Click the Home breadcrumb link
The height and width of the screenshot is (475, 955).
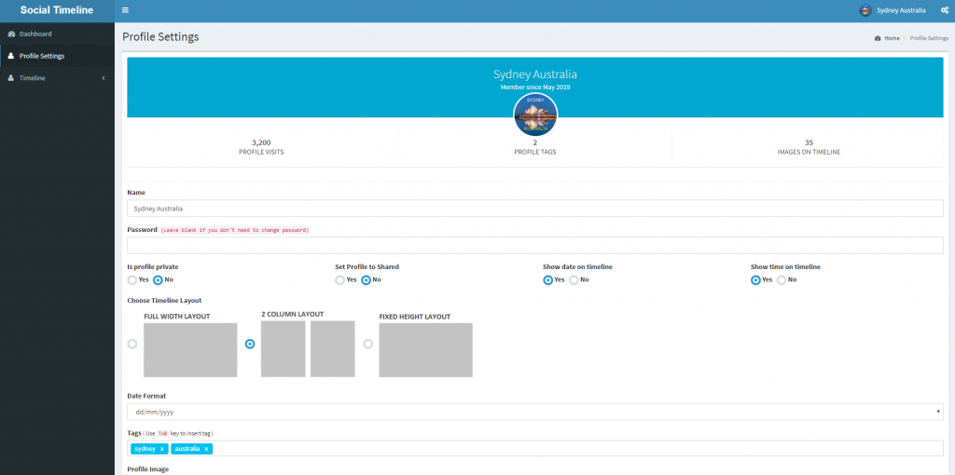(x=892, y=38)
